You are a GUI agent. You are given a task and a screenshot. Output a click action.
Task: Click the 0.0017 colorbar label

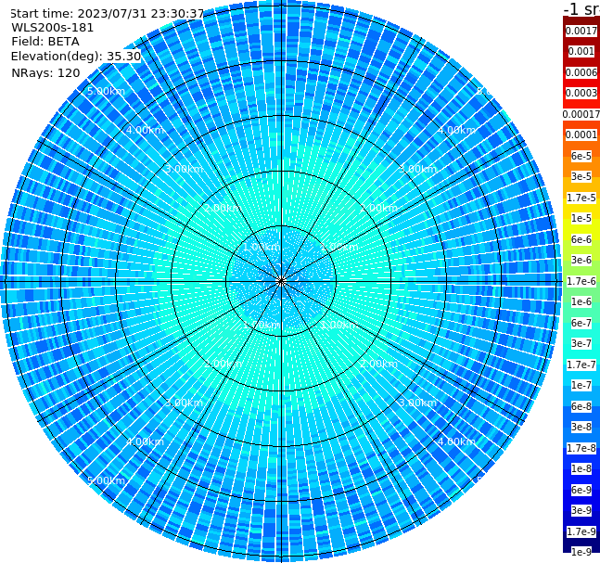[581, 31]
